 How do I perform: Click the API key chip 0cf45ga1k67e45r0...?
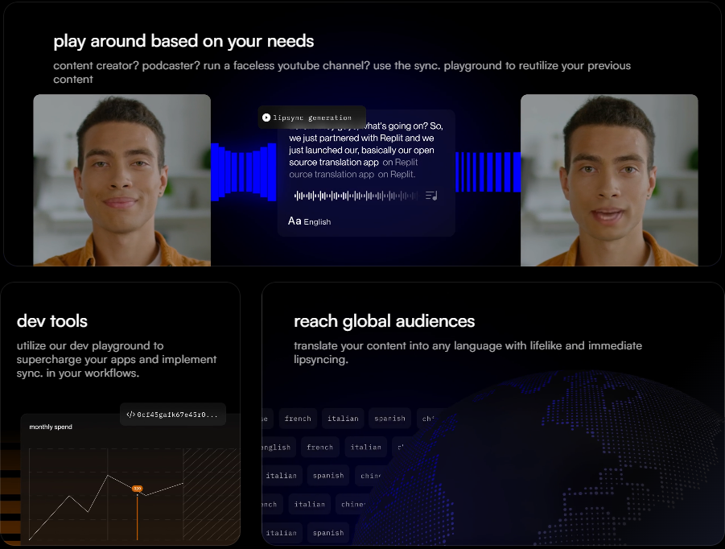coord(172,415)
